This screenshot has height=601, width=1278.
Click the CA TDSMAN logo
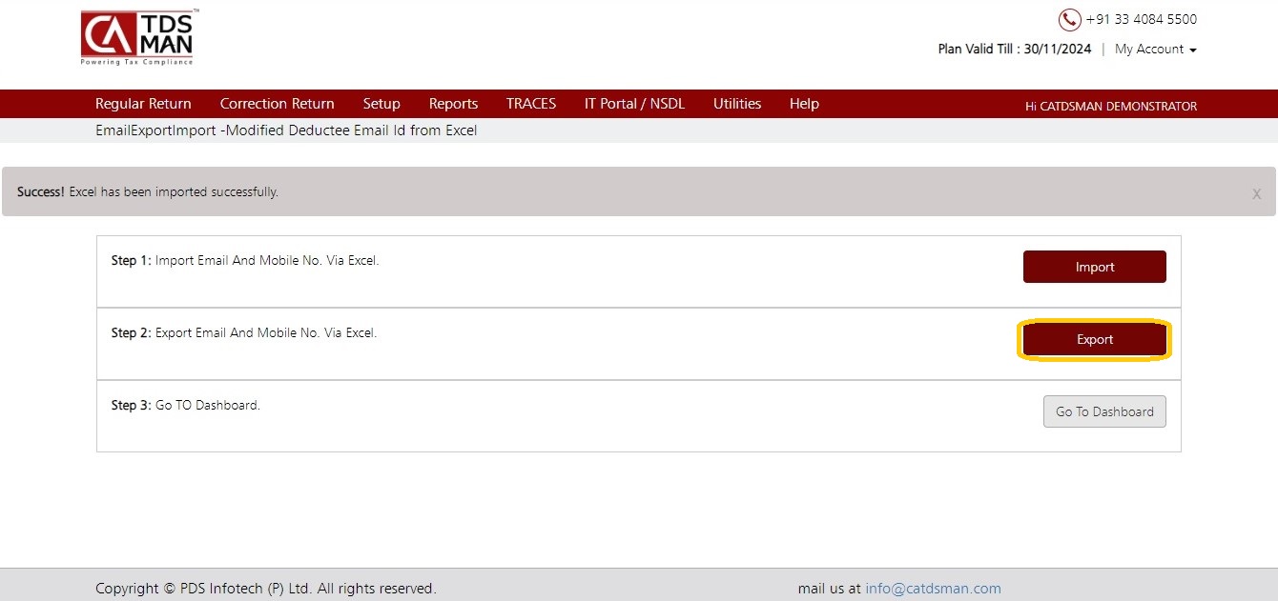tap(138, 38)
